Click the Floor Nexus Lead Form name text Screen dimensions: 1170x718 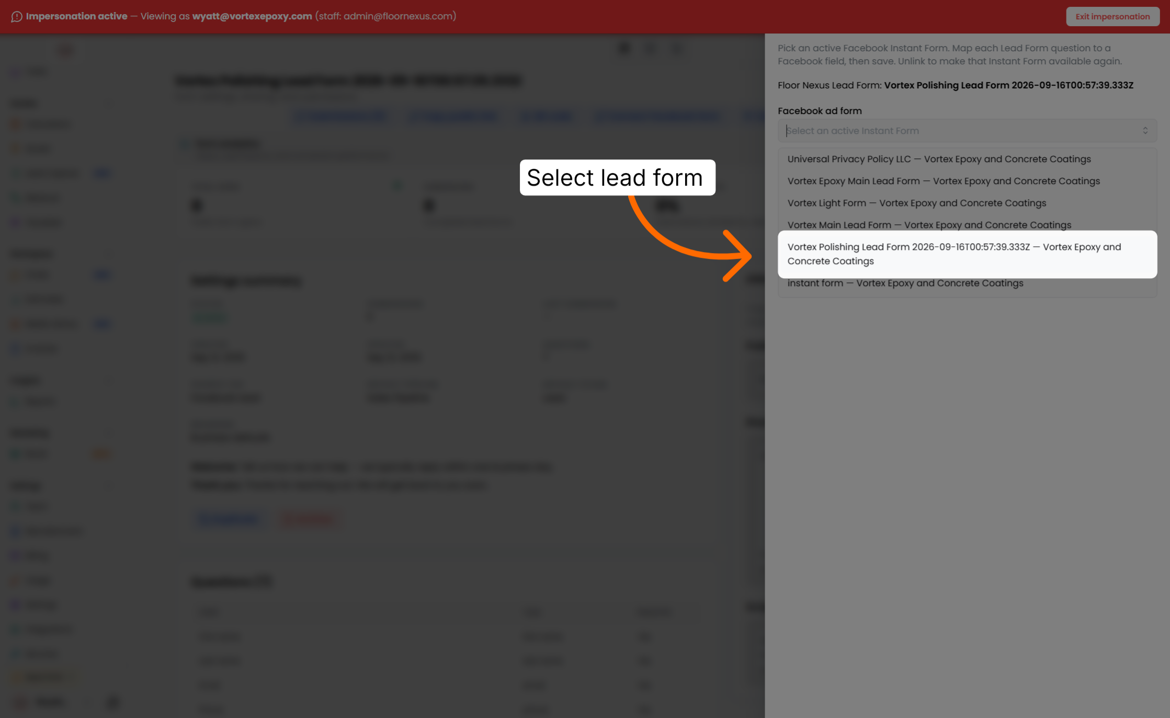click(x=1008, y=85)
